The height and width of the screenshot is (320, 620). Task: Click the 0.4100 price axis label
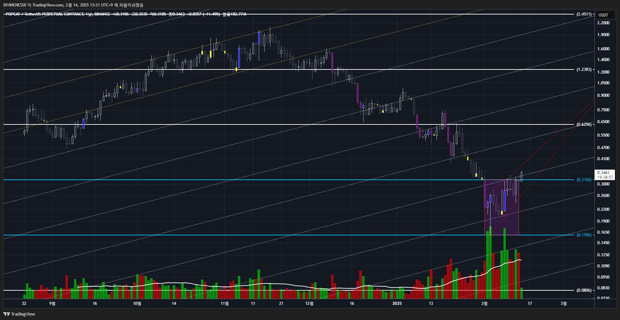[603, 159]
